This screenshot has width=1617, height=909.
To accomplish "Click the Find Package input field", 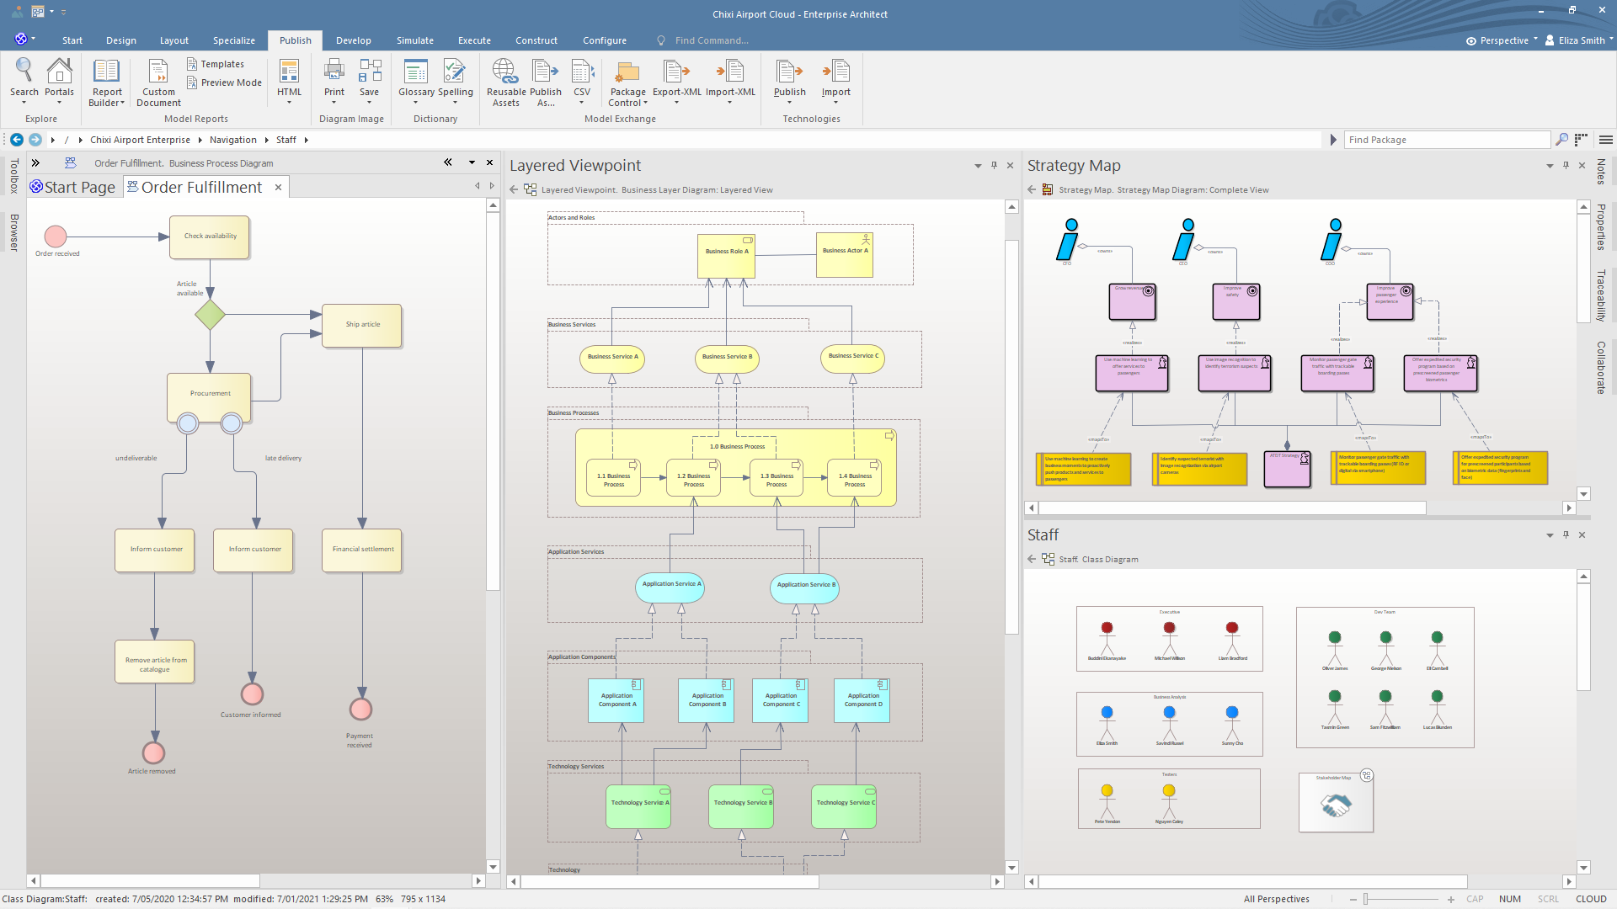I will tap(1446, 140).
